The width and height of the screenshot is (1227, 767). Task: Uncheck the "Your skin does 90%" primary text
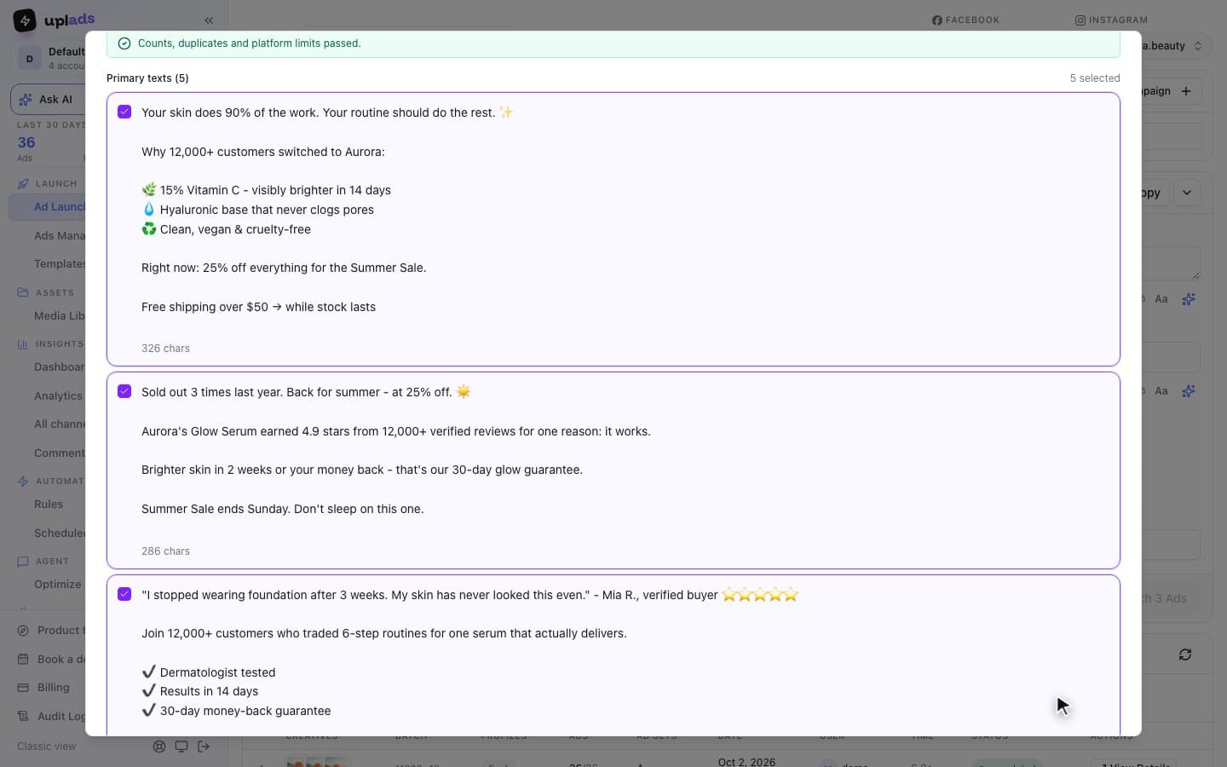tap(124, 112)
